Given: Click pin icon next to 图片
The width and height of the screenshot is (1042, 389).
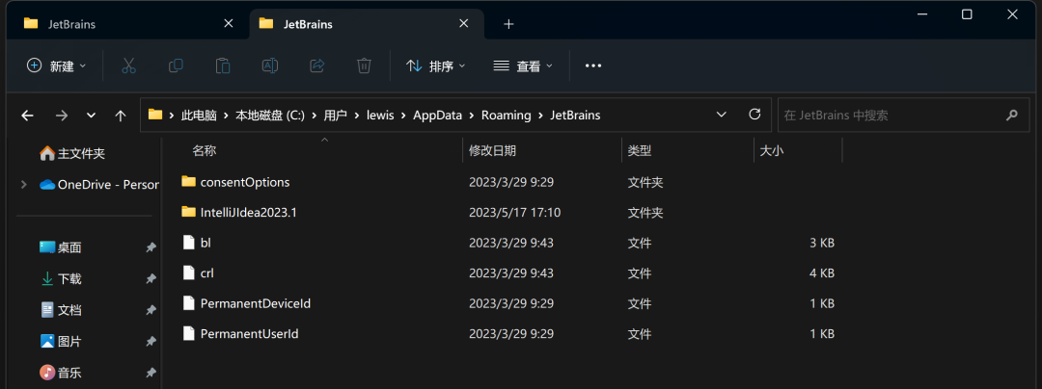Looking at the screenshot, I should pos(151,341).
